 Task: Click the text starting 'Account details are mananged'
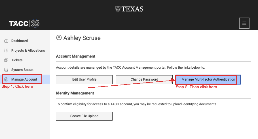pyautogui.click(x=130, y=68)
